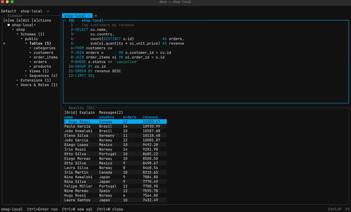The height and width of the screenshot is (212, 351).
Task: Click the green macOS window zoom button
Action: (x=12, y=2)
